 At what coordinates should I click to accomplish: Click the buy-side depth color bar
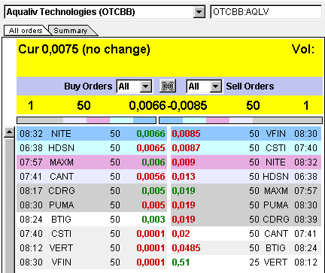click(x=87, y=120)
